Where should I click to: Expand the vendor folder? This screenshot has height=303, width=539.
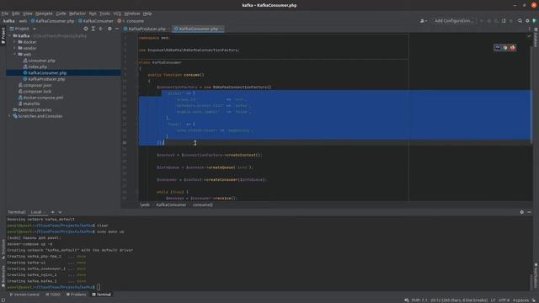coord(15,48)
